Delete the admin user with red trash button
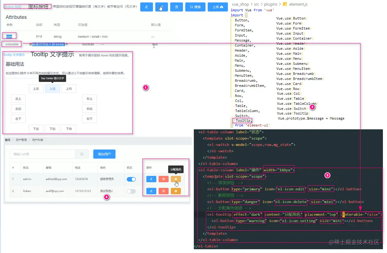Viewport: 387px width, 253px height. (x=163, y=179)
